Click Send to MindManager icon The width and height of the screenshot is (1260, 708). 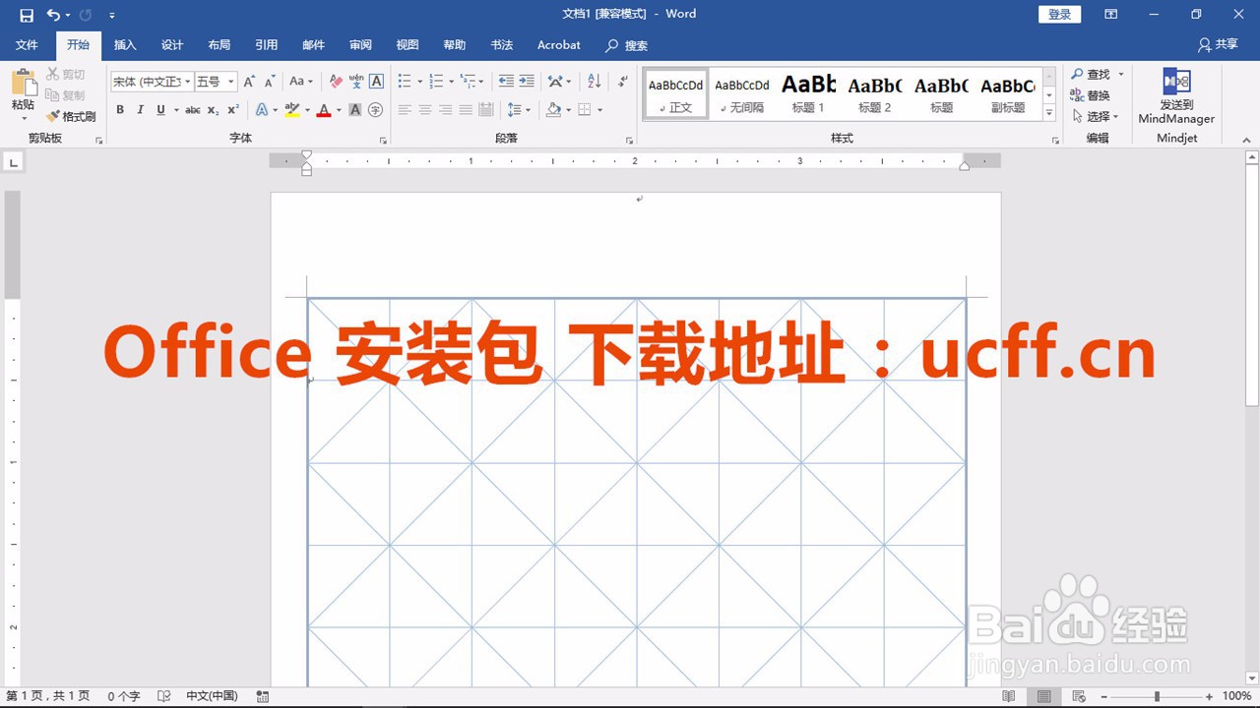tap(1176, 96)
